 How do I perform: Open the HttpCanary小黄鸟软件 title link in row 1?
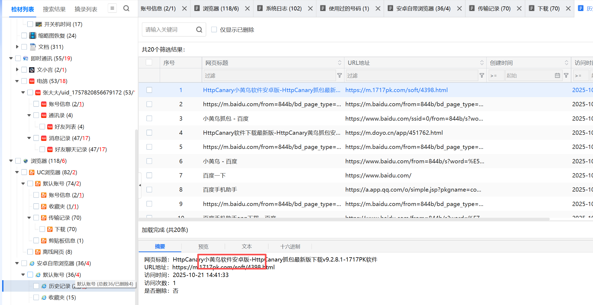point(272,90)
